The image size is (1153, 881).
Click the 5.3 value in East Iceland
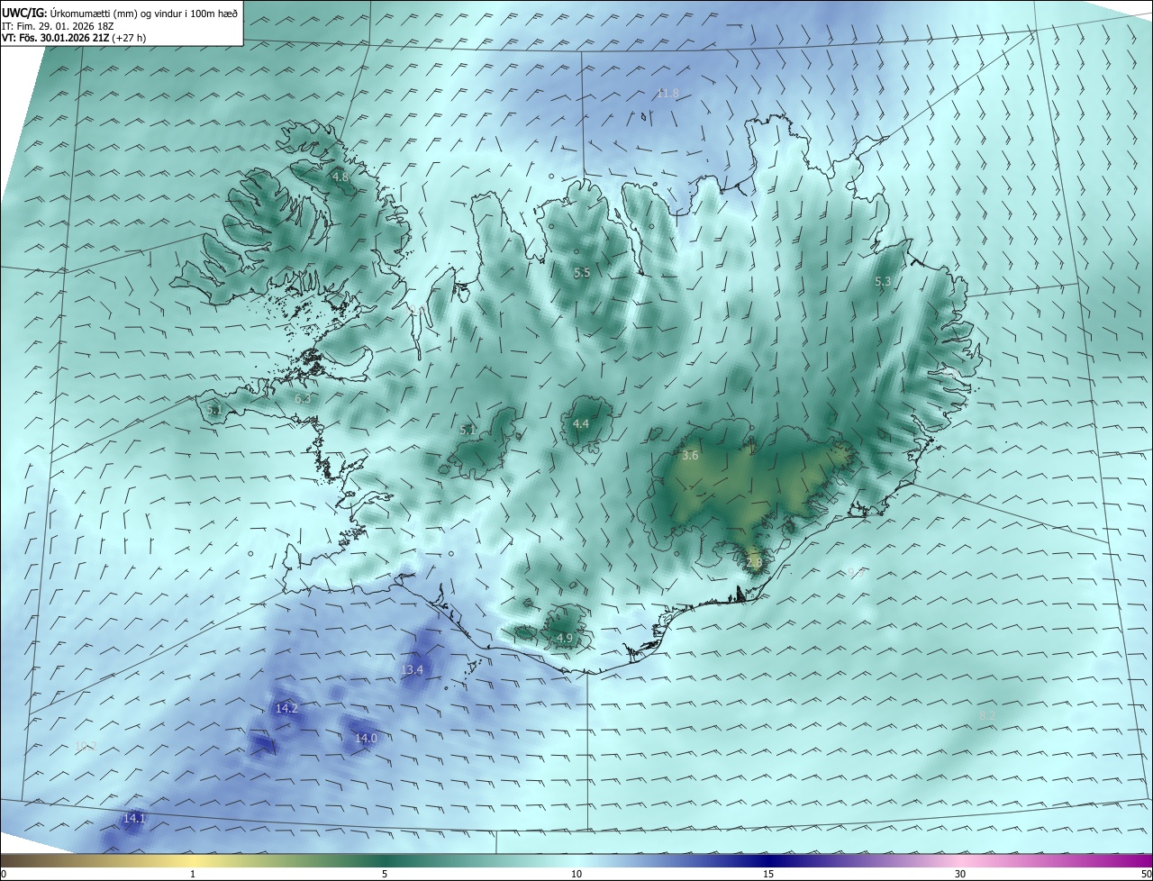click(883, 282)
